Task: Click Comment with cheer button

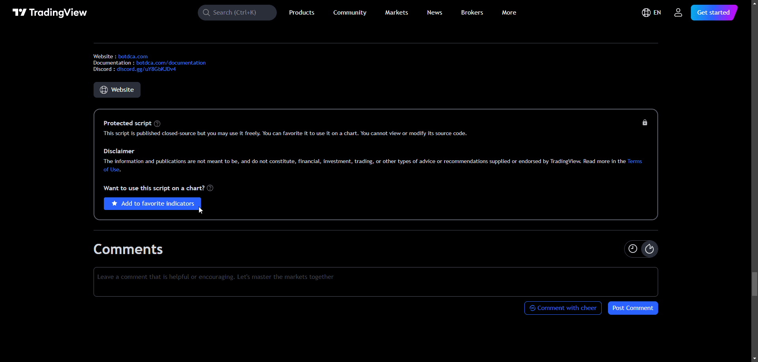Action: [x=563, y=308]
